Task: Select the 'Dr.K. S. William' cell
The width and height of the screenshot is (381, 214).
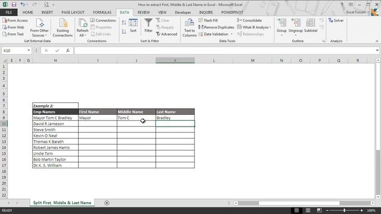Action: pos(55,165)
